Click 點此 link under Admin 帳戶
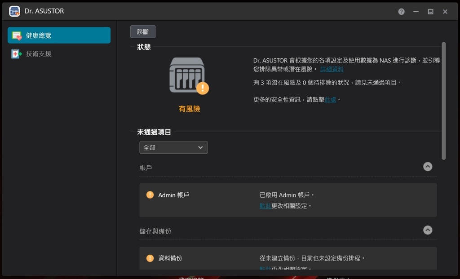 tap(265, 206)
